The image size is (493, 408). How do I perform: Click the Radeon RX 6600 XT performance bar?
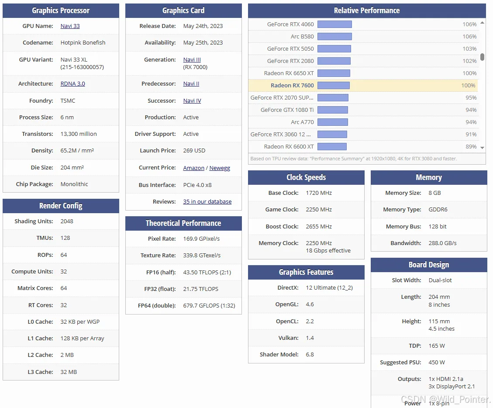point(332,147)
